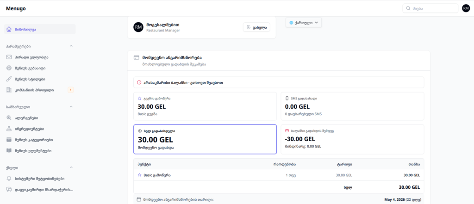Click the brush icon for მენიუს სტილები
Screen dimensions: 474x204
9,79
